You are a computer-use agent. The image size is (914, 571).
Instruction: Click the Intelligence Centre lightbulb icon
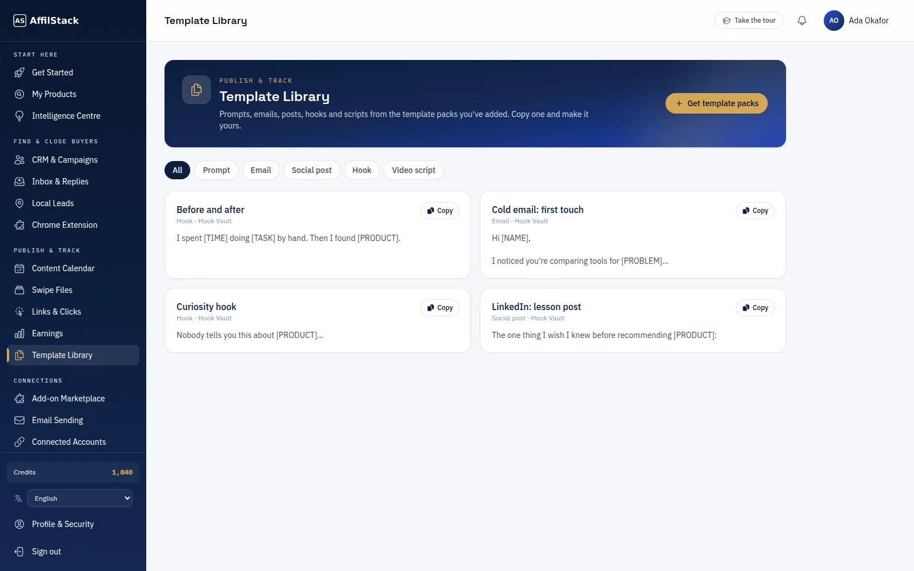(x=19, y=116)
